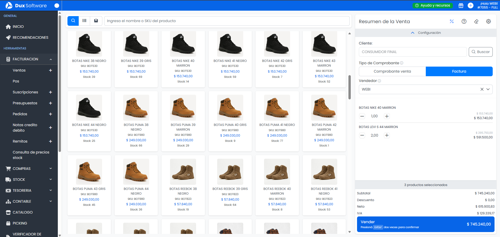The image size is (500, 237).
Task: Expand the CONTABLE menu
Action: tap(29, 201)
